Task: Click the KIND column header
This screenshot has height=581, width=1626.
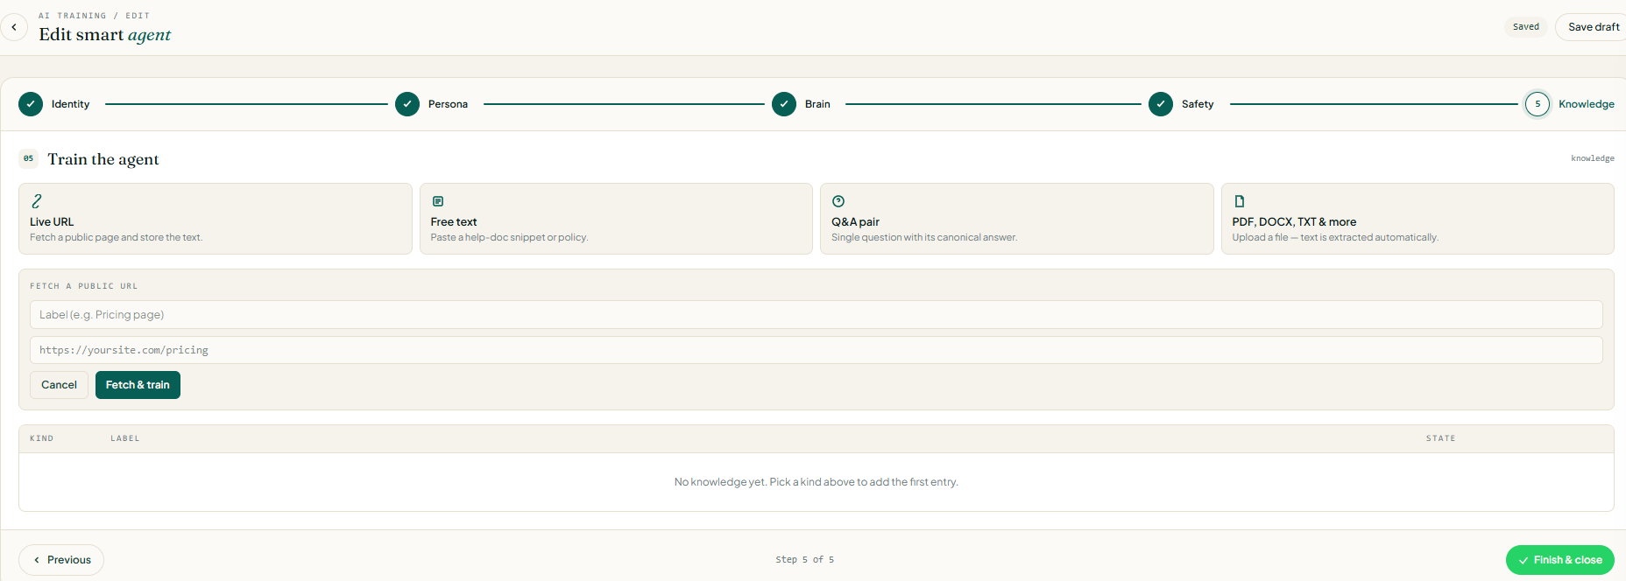Action: tap(41, 438)
